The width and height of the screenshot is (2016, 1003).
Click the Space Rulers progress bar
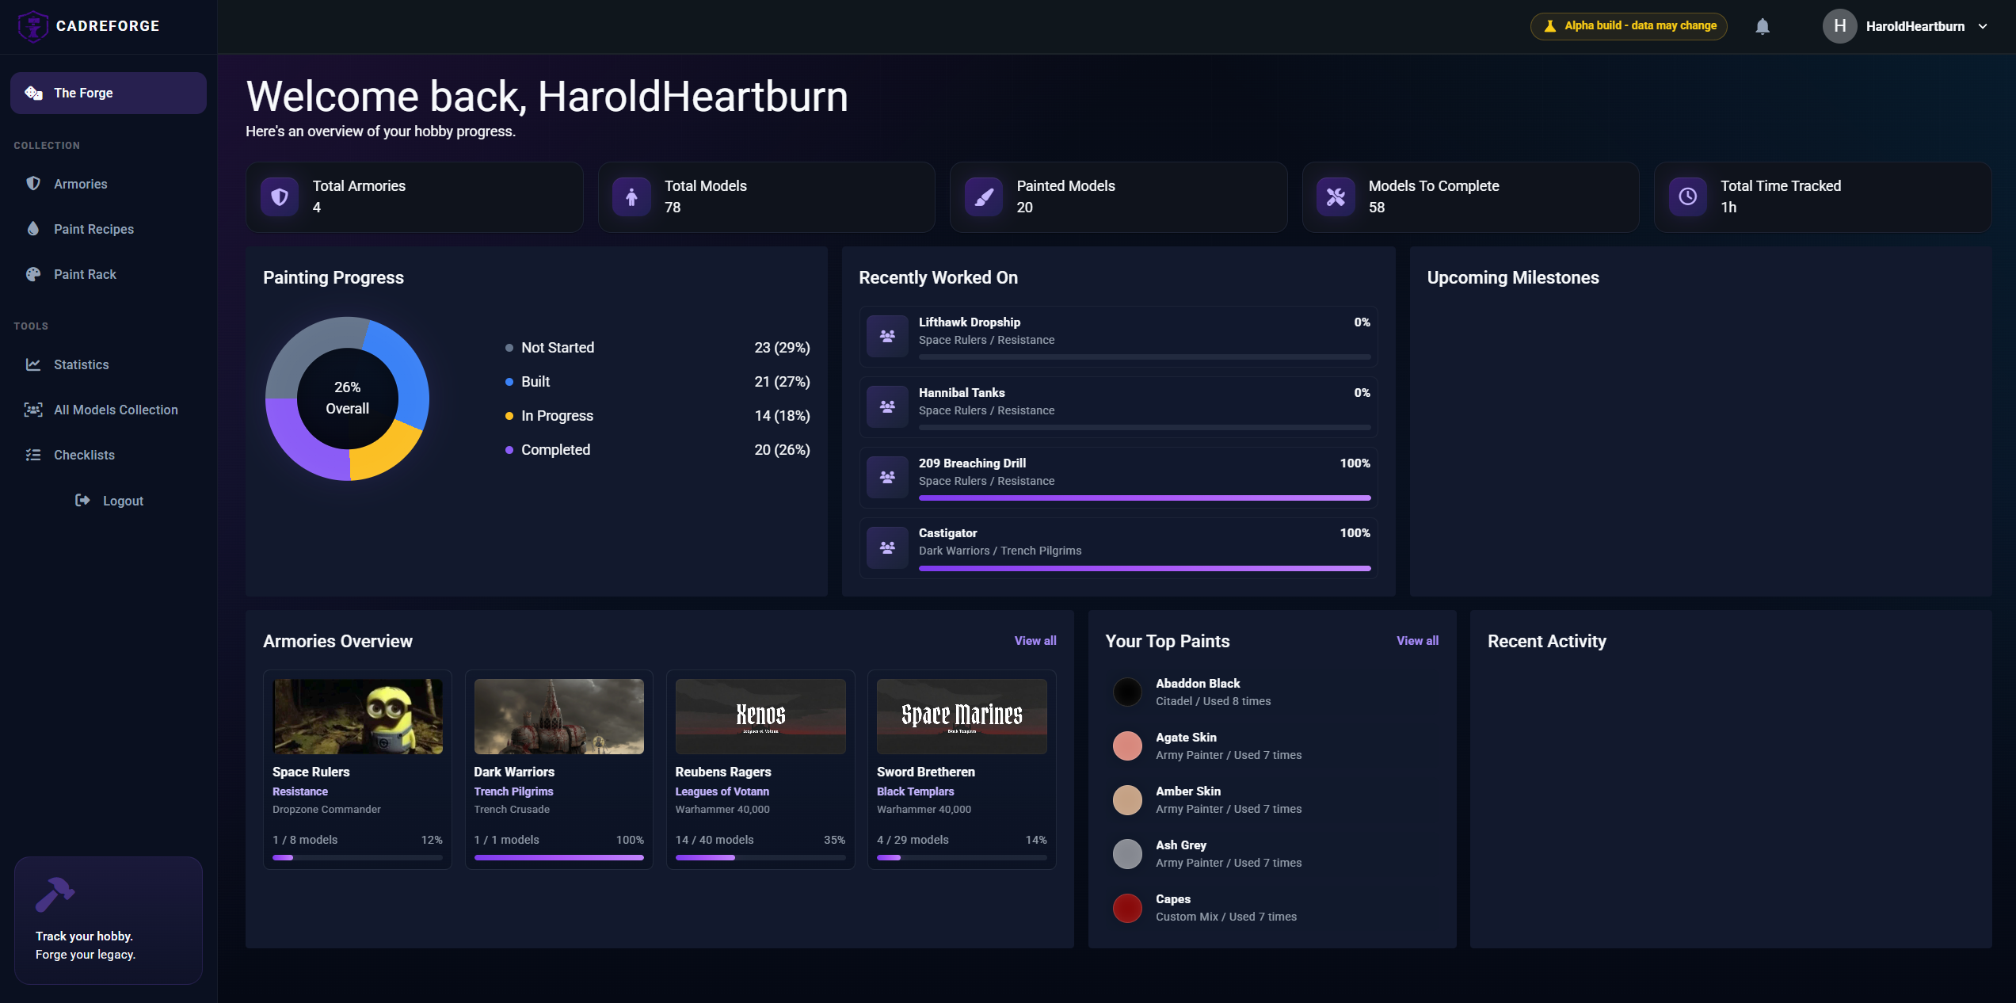click(x=357, y=857)
